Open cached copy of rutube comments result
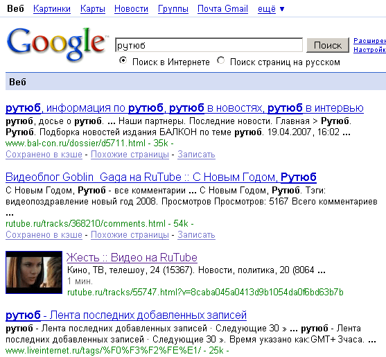 tap(44, 234)
